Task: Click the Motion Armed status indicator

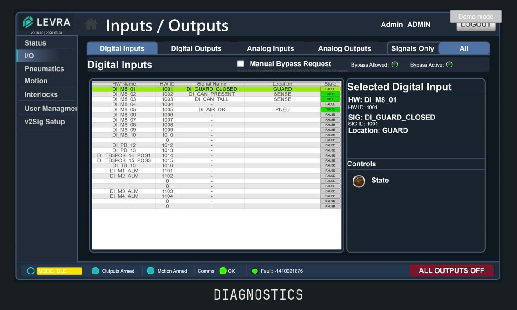Action: coord(150,271)
